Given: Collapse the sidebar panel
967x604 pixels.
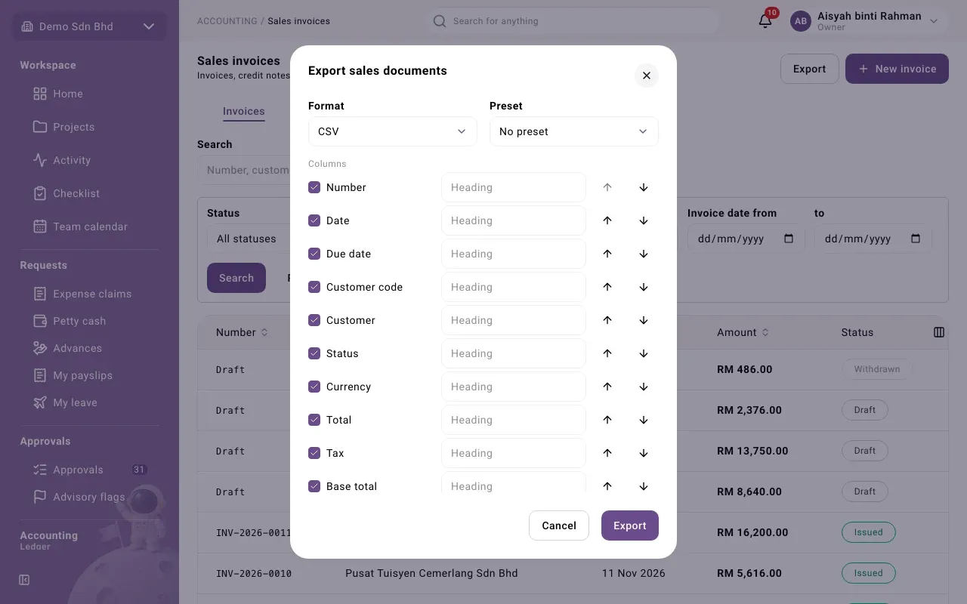Looking at the screenshot, I should (x=24, y=580).
